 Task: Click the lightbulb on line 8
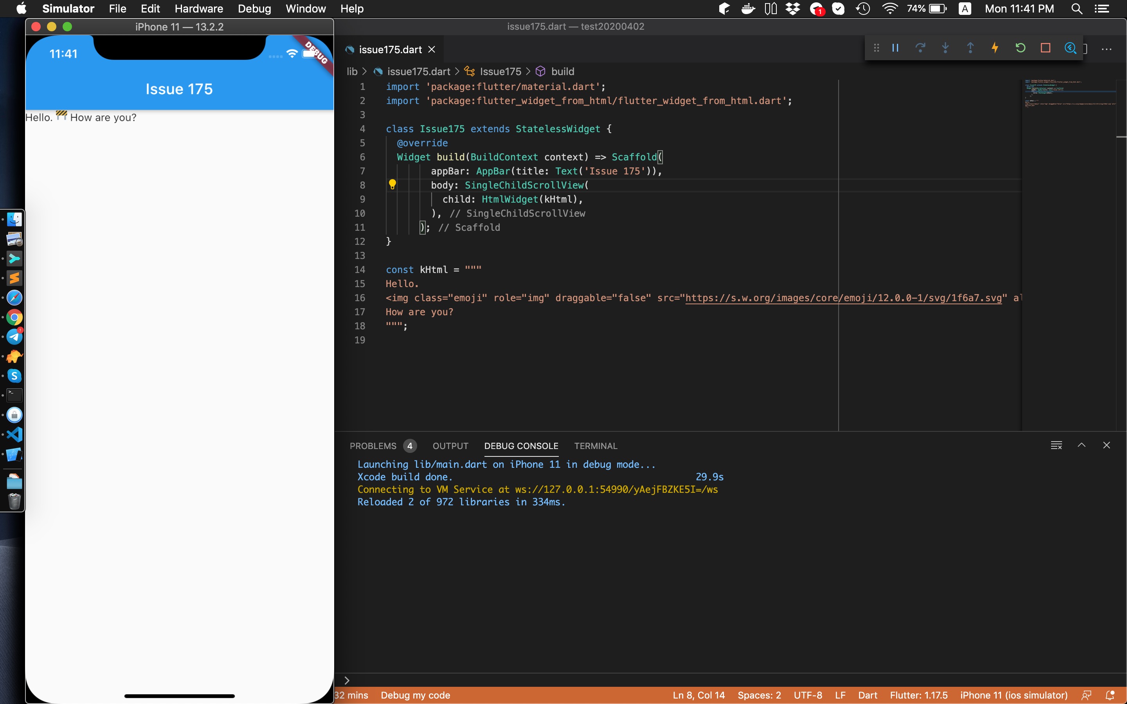392,184
